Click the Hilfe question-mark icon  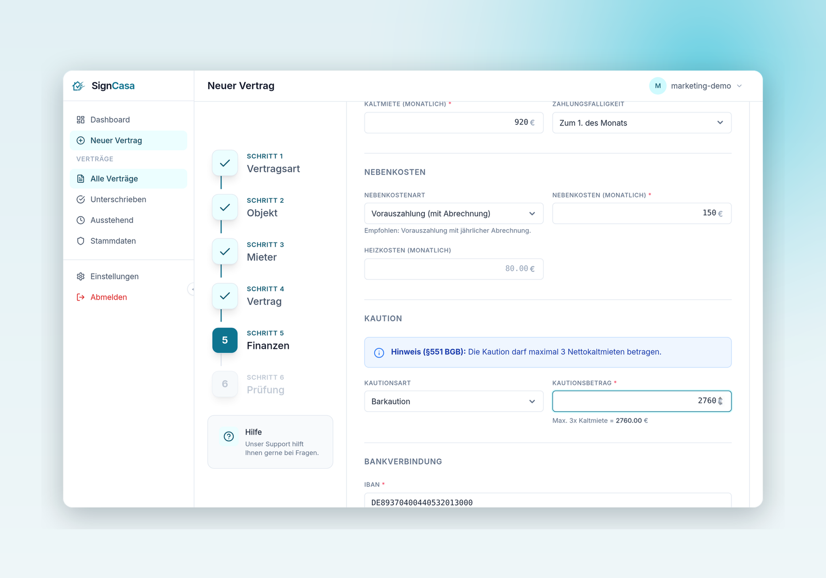[x=229, y=437]
